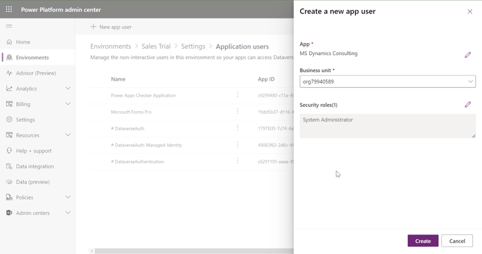The height and width of the screenshot is (254, 482).
Task: Open the app launcher waffle icon
Action: click(9, 9)
